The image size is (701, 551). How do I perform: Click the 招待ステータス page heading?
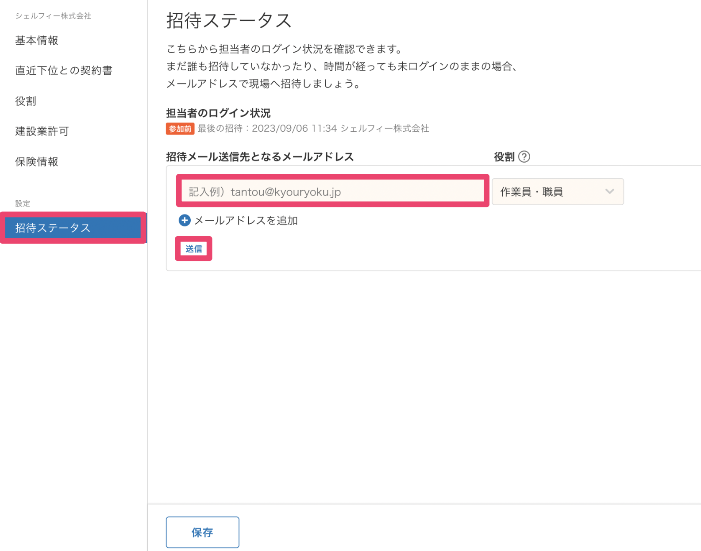[x=229, y=21]
